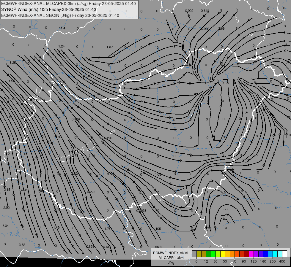Select the SYNOP Wind 10m title line
This screenshot has height=267, width=291.
[x=49, y=9]
